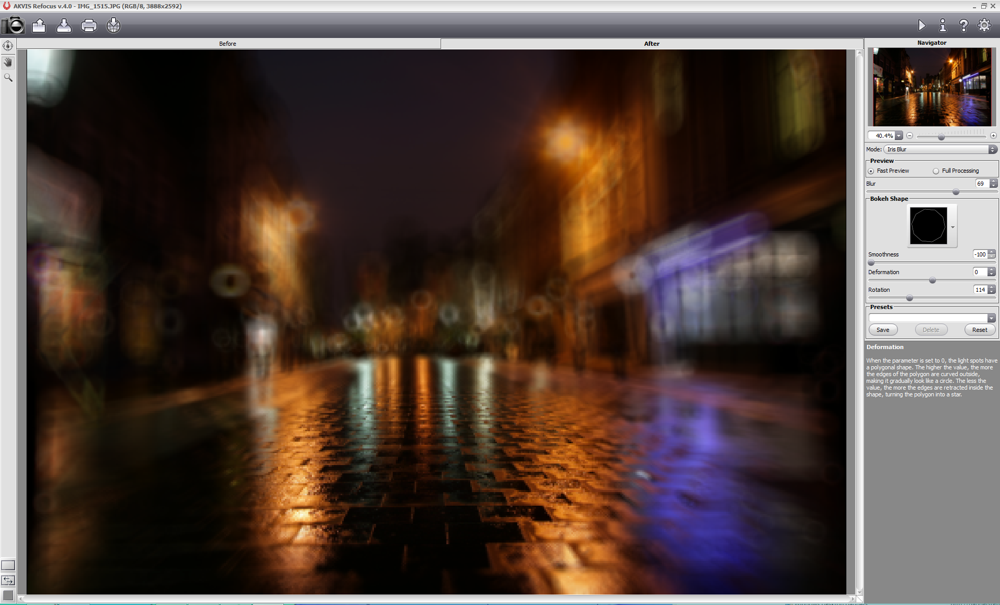The width and height of the screenshot is (1000, 605).
Task: Select the Hand tool
Action: click(x=8, y=62)
